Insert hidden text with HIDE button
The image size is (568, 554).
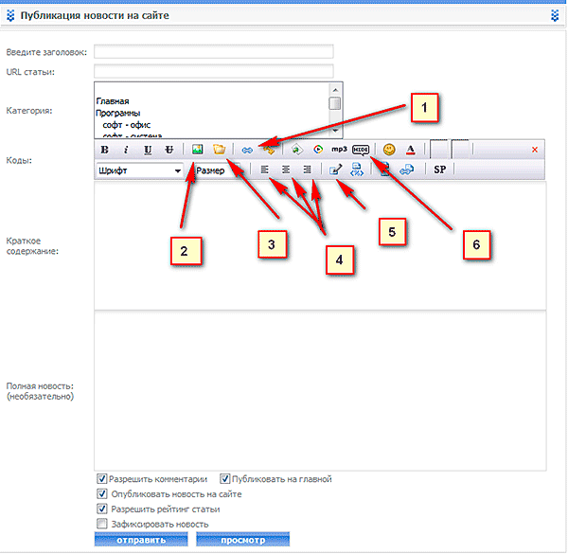pyautogui.click(x=361, y=150)
